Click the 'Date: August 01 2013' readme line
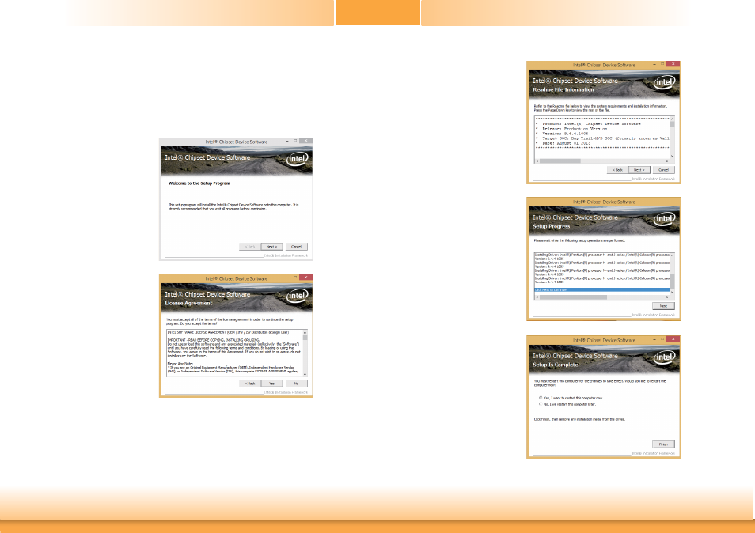 (566, 143)
